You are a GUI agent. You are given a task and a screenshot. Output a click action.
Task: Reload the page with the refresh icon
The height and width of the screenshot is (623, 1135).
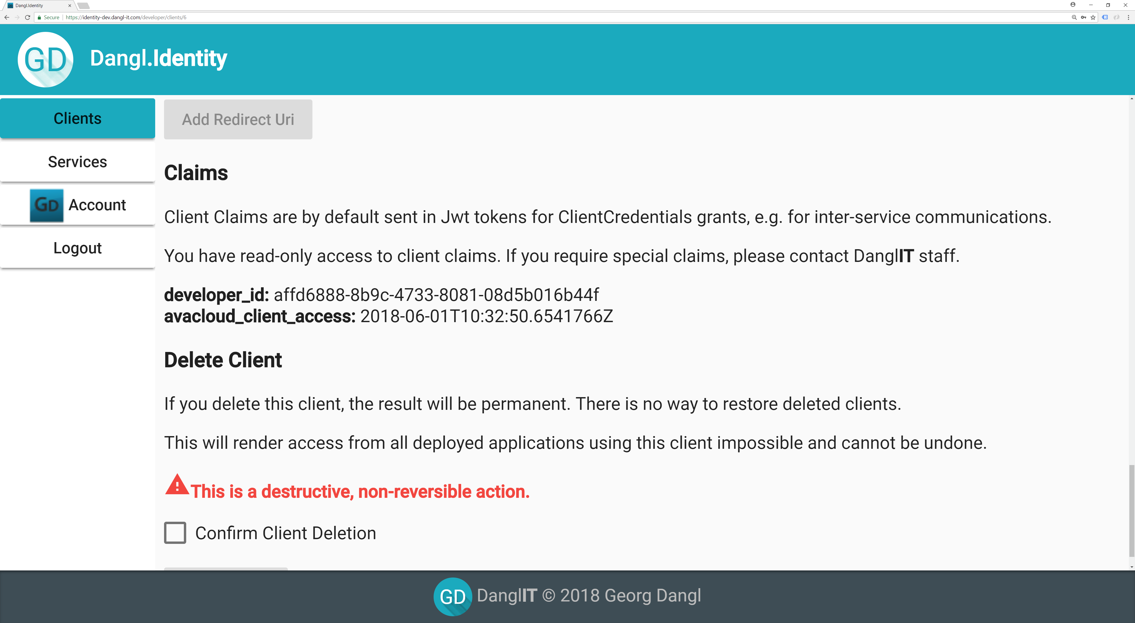[x=27, y=18]
